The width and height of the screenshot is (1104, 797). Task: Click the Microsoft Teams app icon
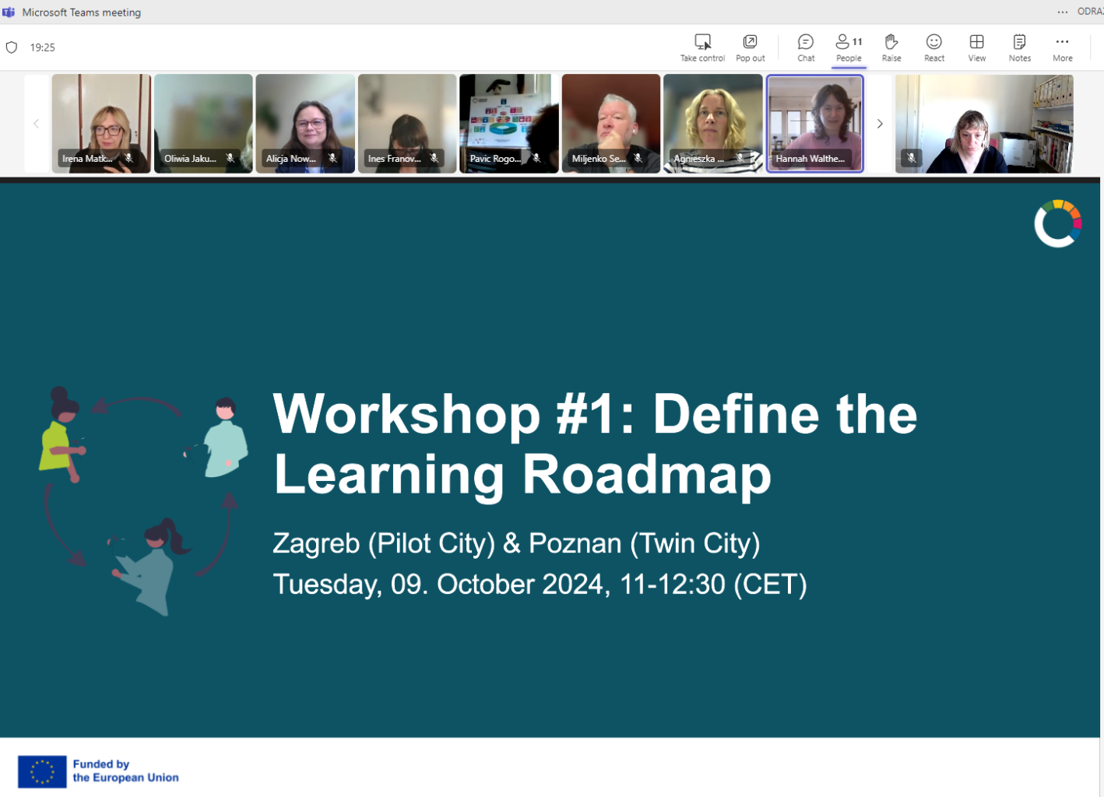(x=9, y=12)
